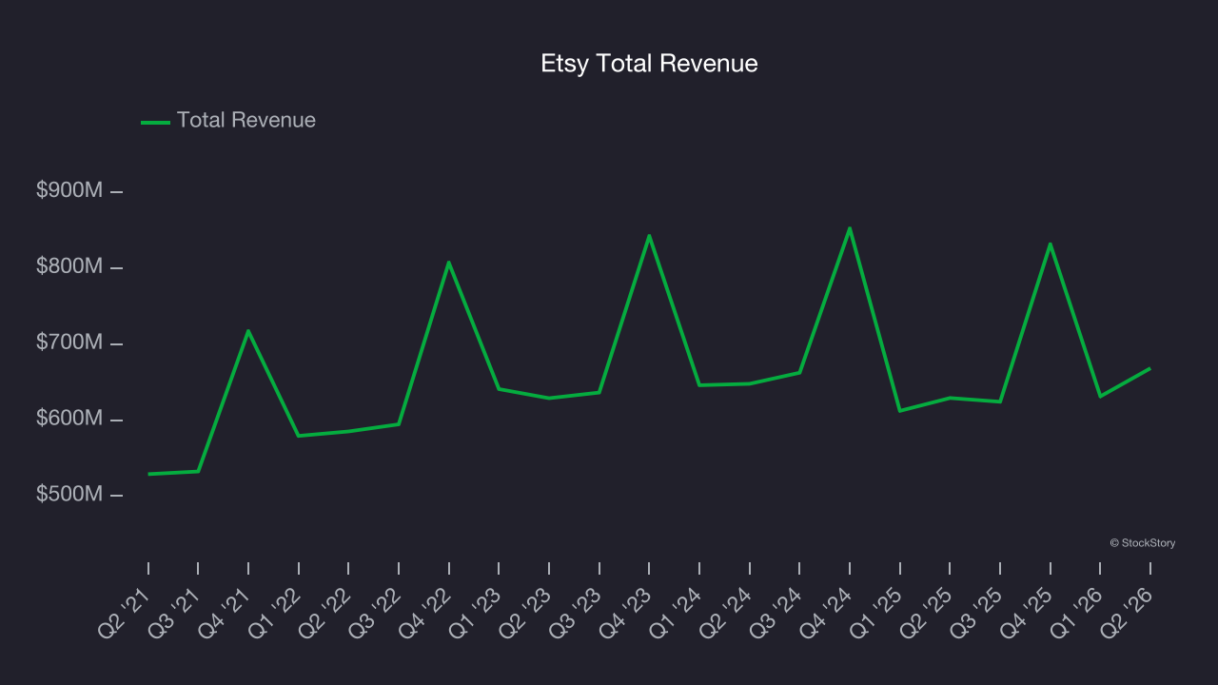Click the Q4 '21 revenue peak on line
Screen dimensions: 1218x685
(248, 331)
